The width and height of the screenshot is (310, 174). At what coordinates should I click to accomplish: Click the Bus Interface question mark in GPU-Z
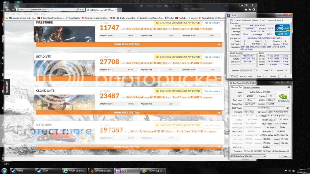[x=289, y=116]
